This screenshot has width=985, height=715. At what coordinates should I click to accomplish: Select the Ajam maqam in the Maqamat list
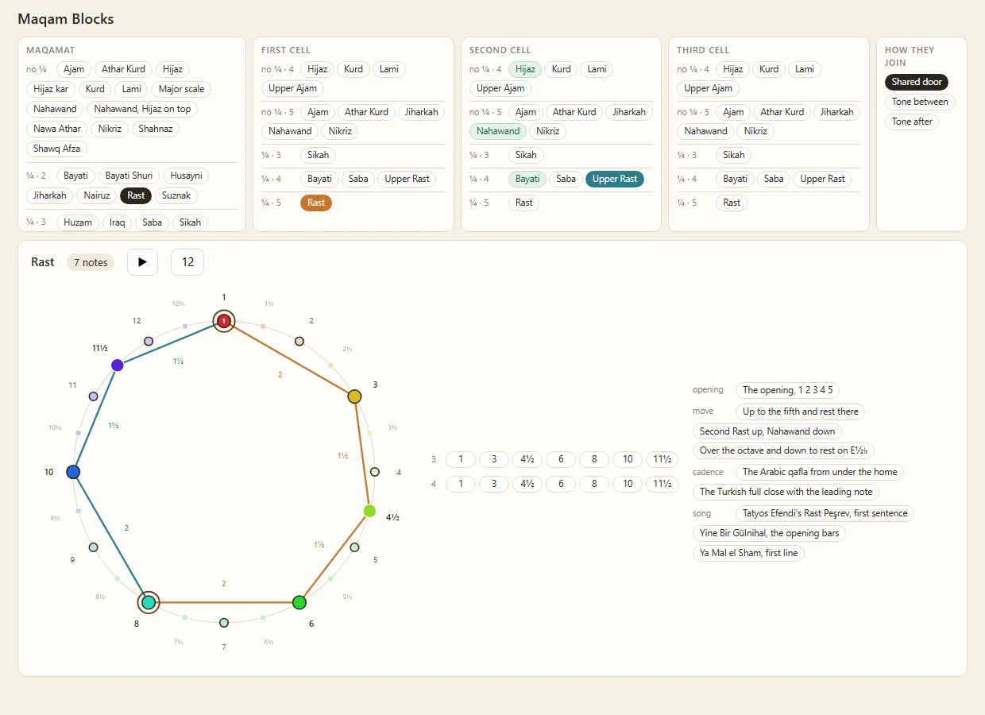point(74,69)
